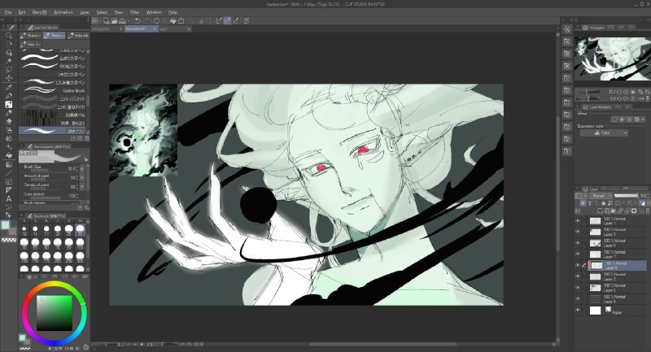Click the Fill bucket icon in command bar
Image resolution: width=651 pixels, height=352 pixels.
173,21
